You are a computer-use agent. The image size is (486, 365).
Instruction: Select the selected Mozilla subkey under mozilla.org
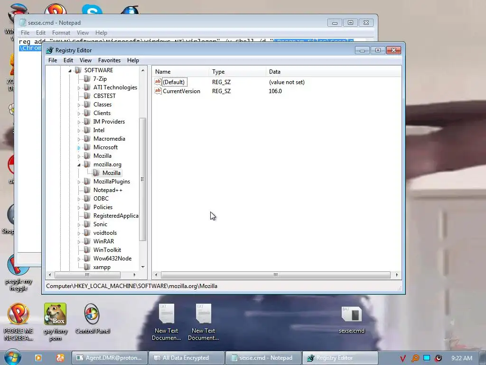click(x=111, y=173)
